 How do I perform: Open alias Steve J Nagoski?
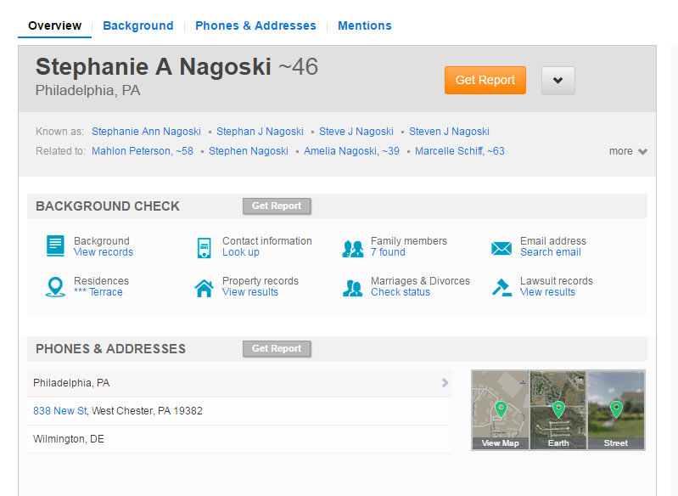[x=356, y=132]
